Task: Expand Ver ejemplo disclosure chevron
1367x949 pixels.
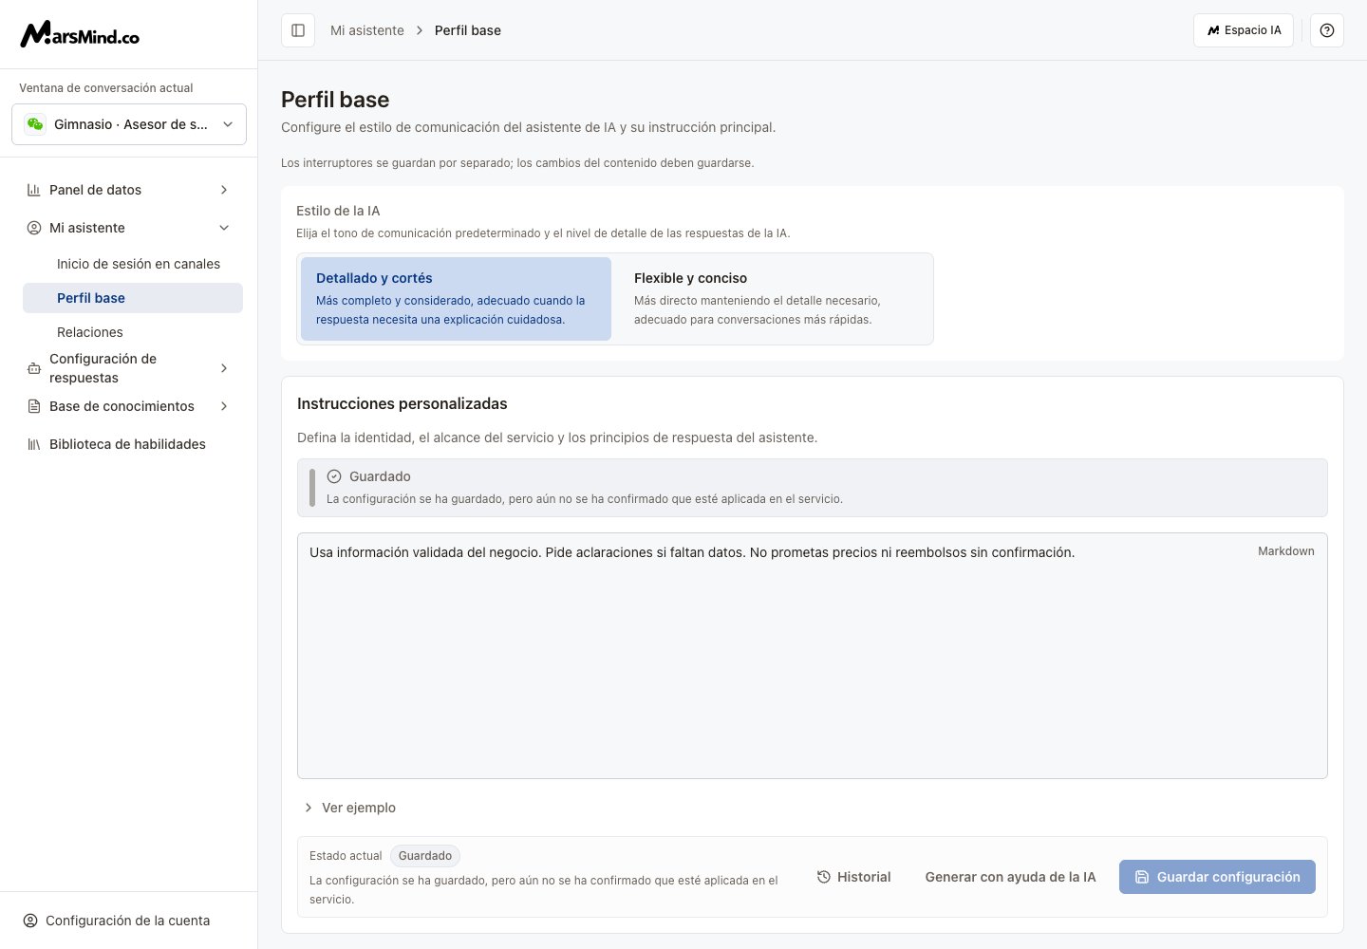Action: coord(309,808)
